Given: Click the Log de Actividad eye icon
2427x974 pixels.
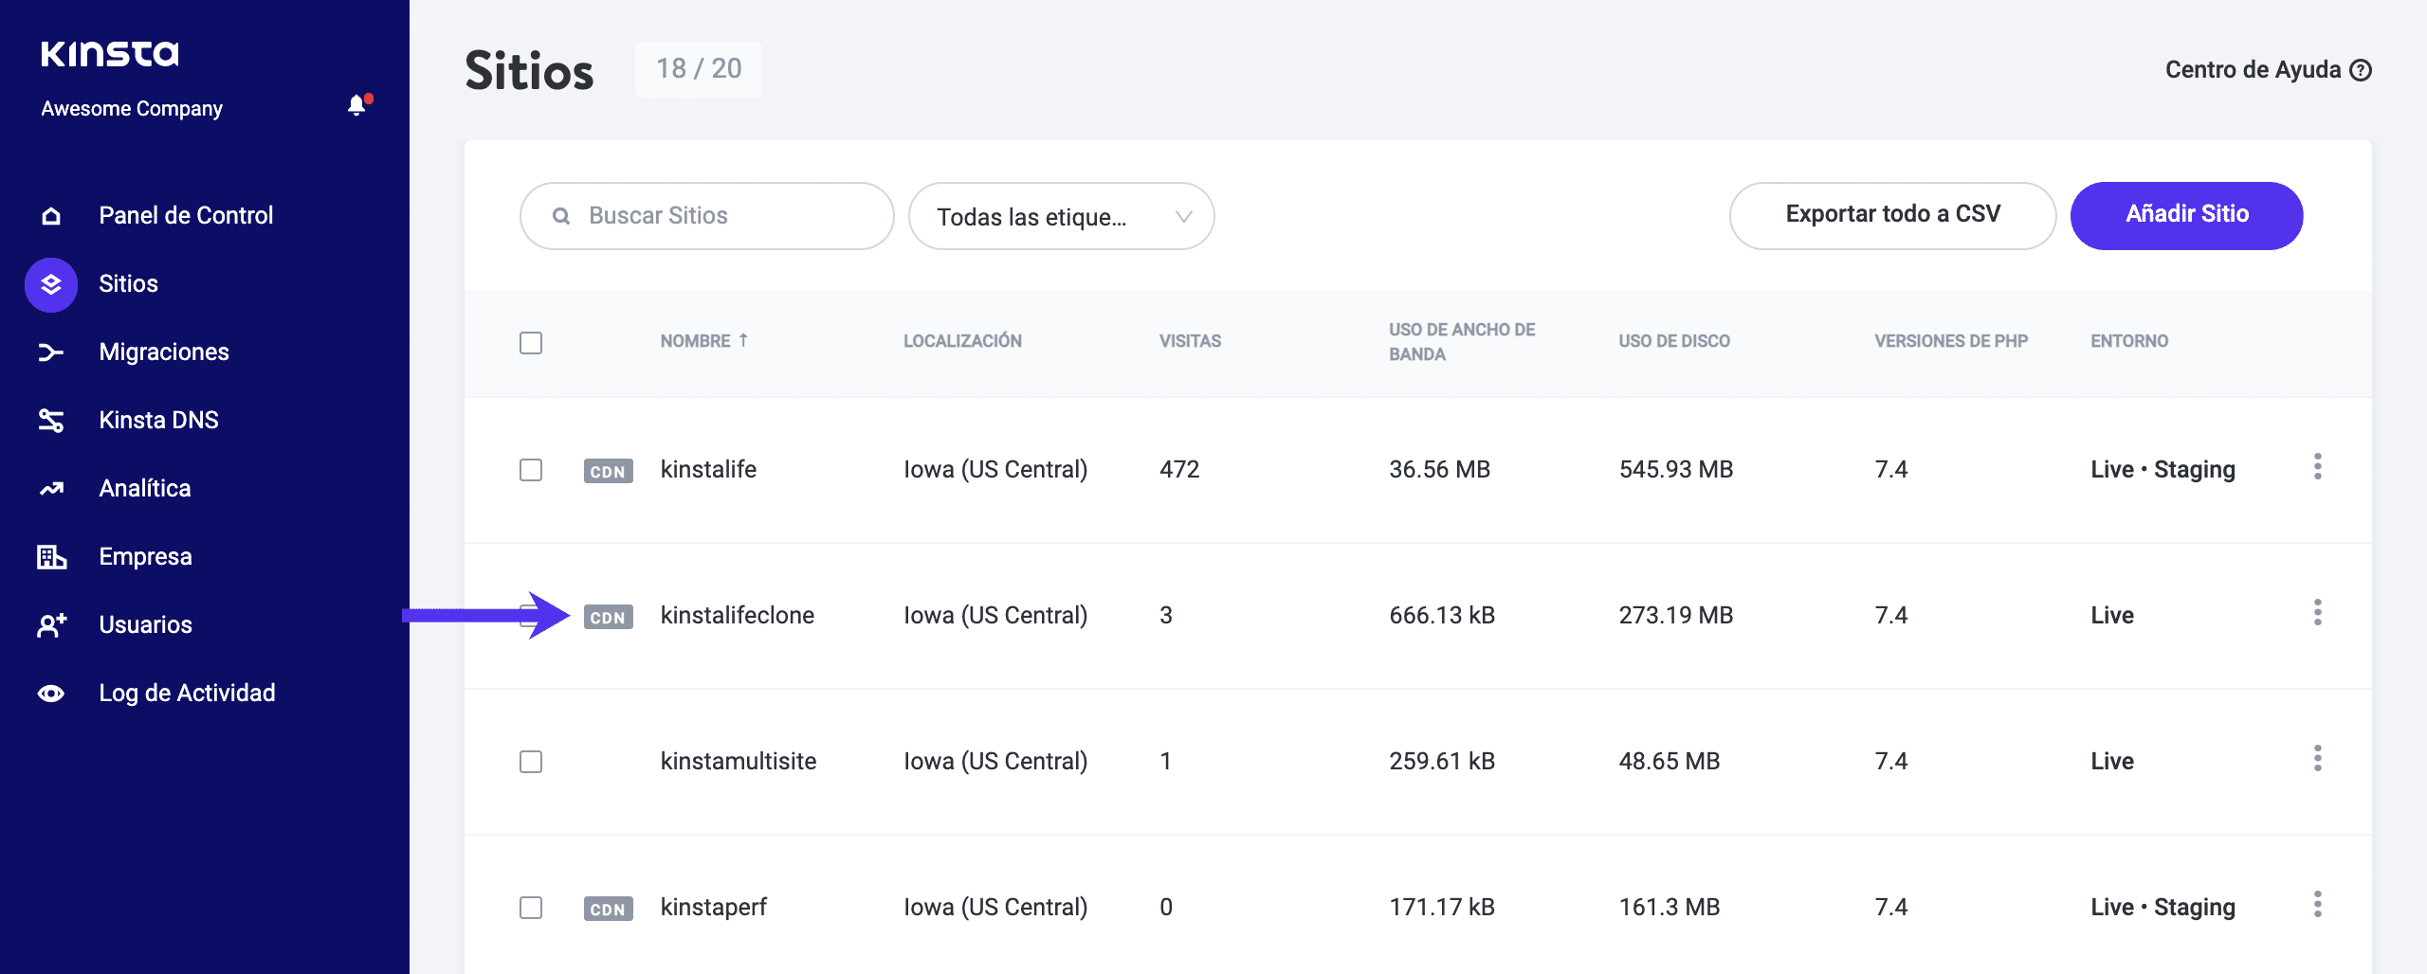Looking at the screenshot, I should tap(51, 694).
